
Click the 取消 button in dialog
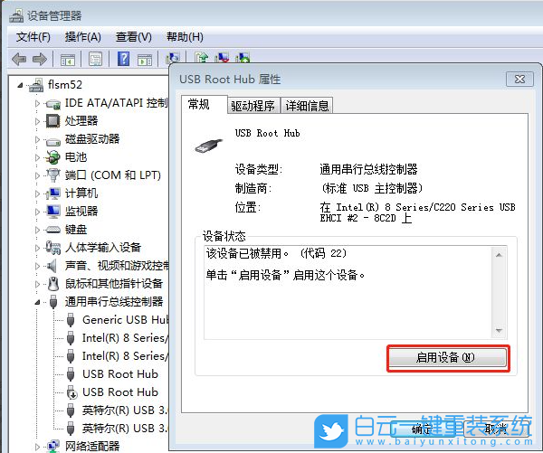(x=496, y=429)
